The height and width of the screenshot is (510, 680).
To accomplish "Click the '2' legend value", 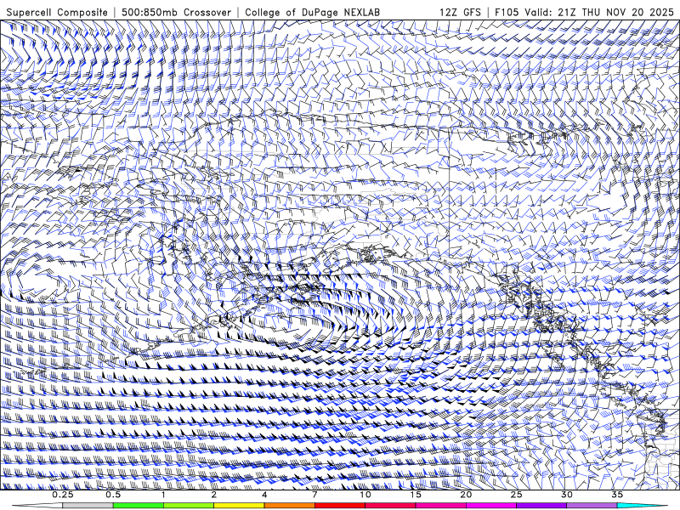I will coord(214,495).
